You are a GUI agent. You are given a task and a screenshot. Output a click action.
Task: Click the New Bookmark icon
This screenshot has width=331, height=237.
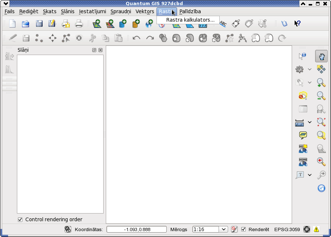click(303, 149)
